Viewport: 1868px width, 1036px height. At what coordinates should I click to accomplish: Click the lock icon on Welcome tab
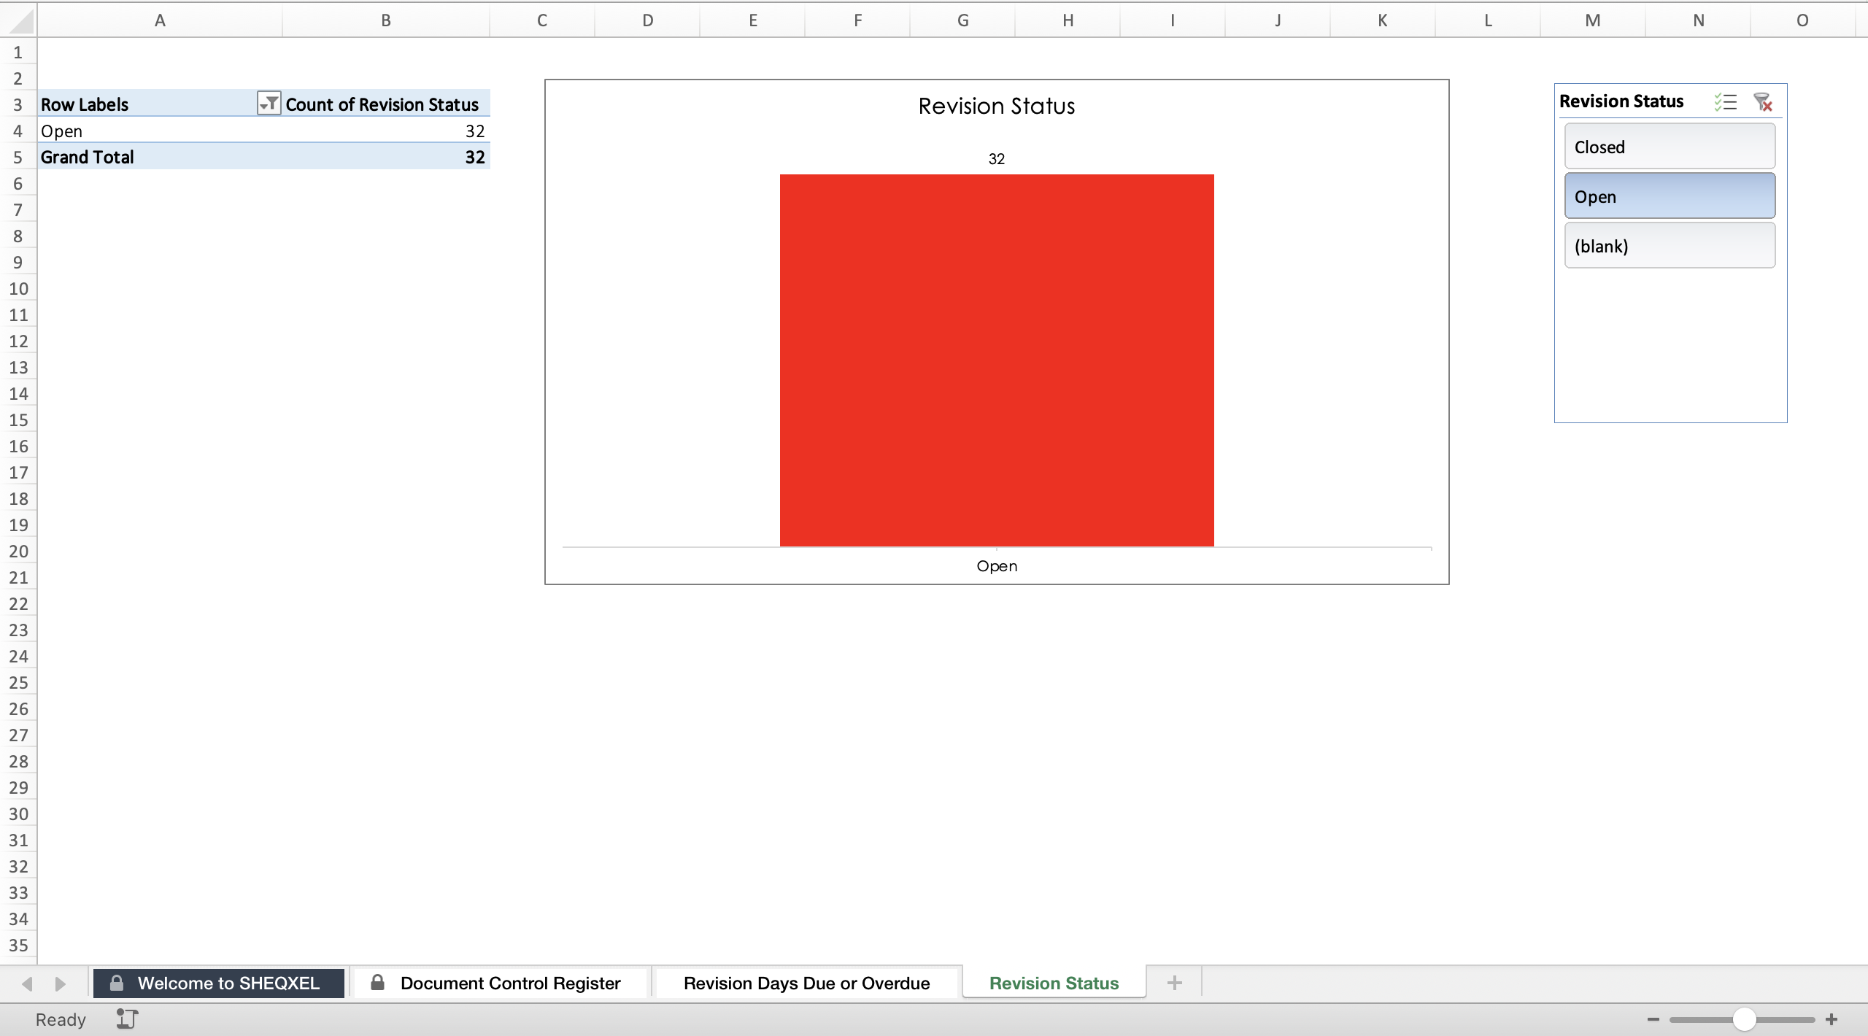[x=116, y=983]
